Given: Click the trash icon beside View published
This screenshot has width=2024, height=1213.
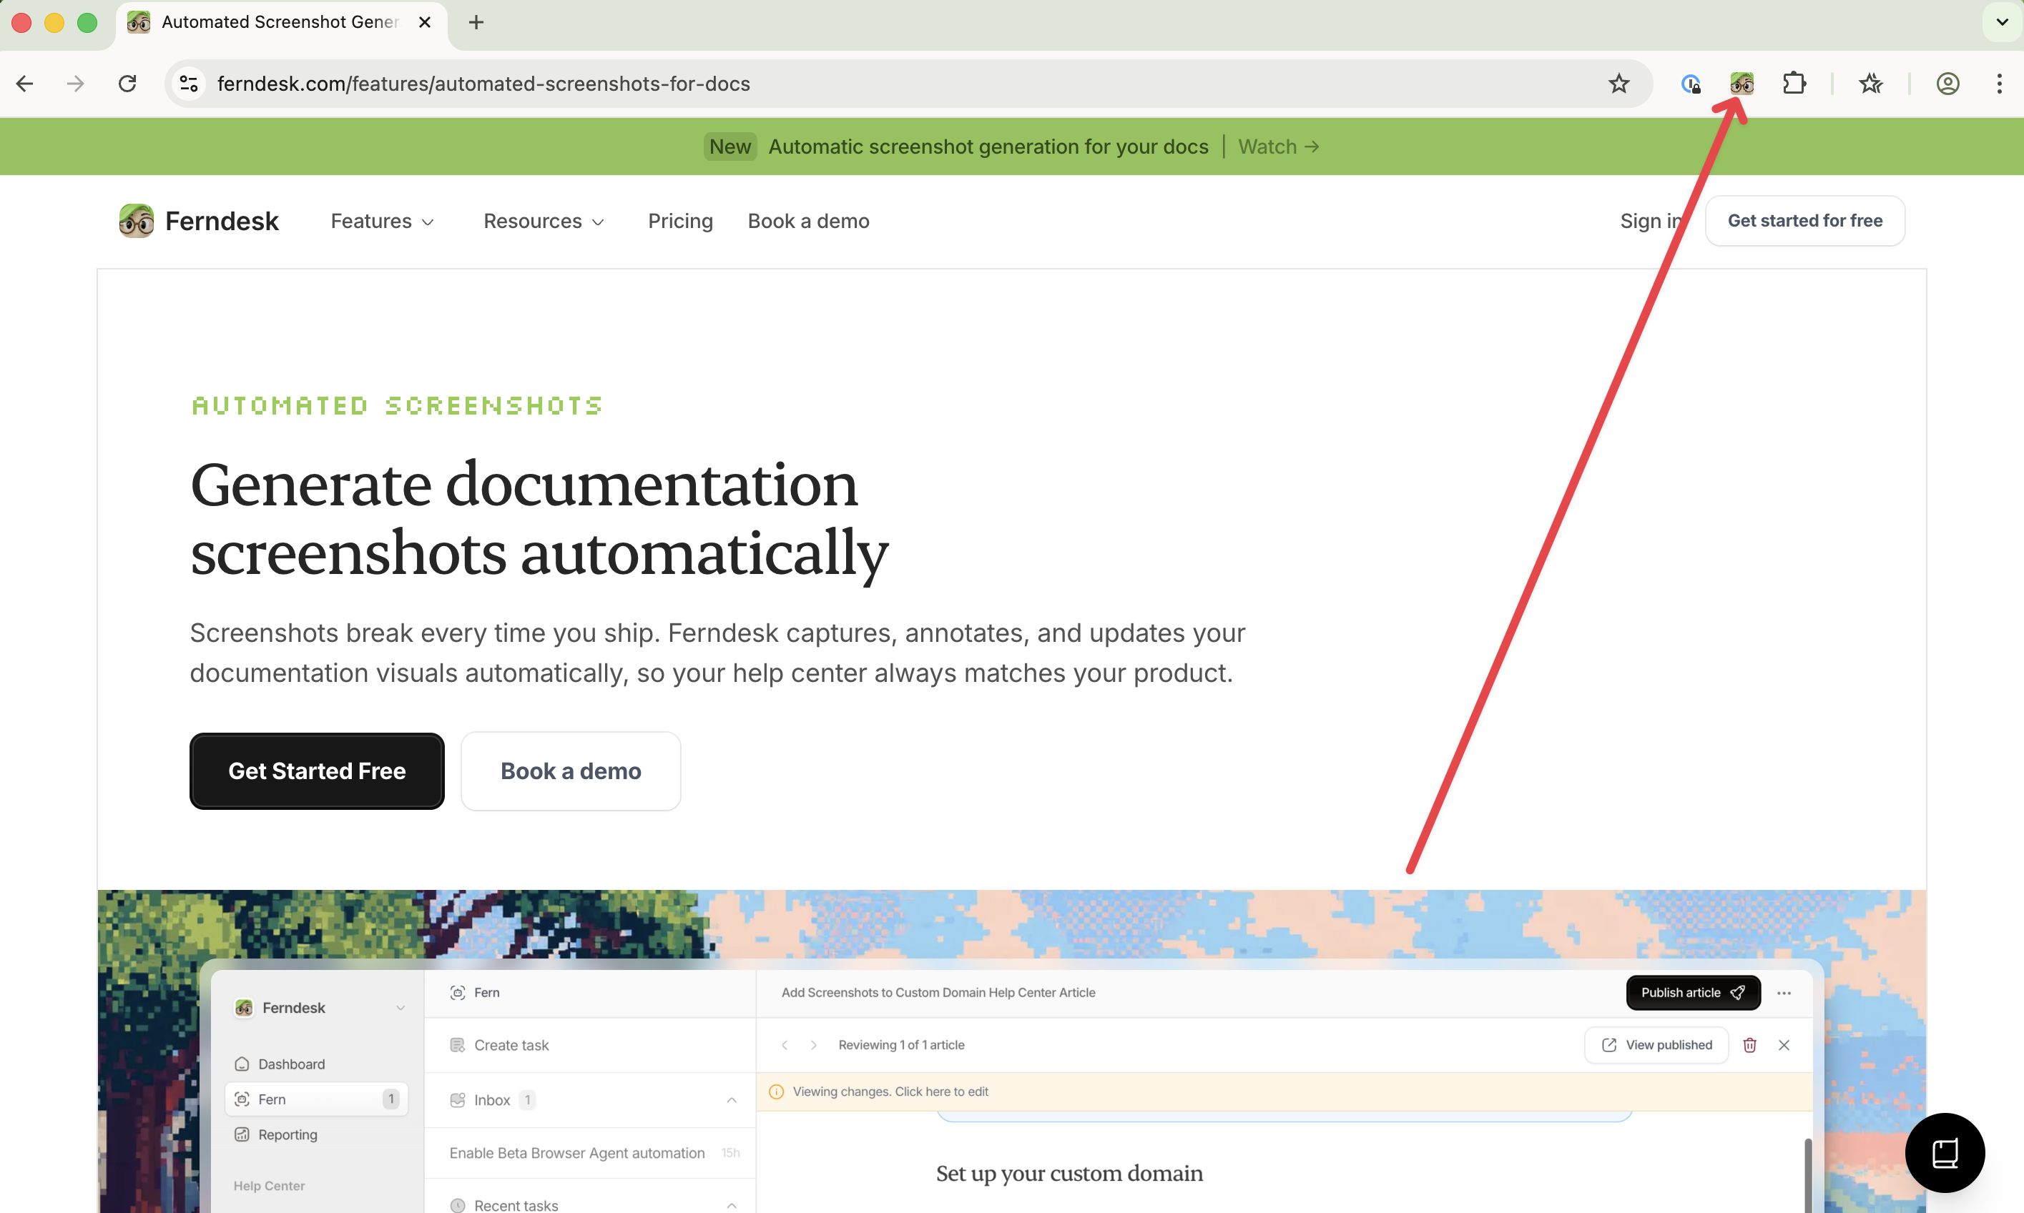Looking at the screenshot, I should 1749,1044.
